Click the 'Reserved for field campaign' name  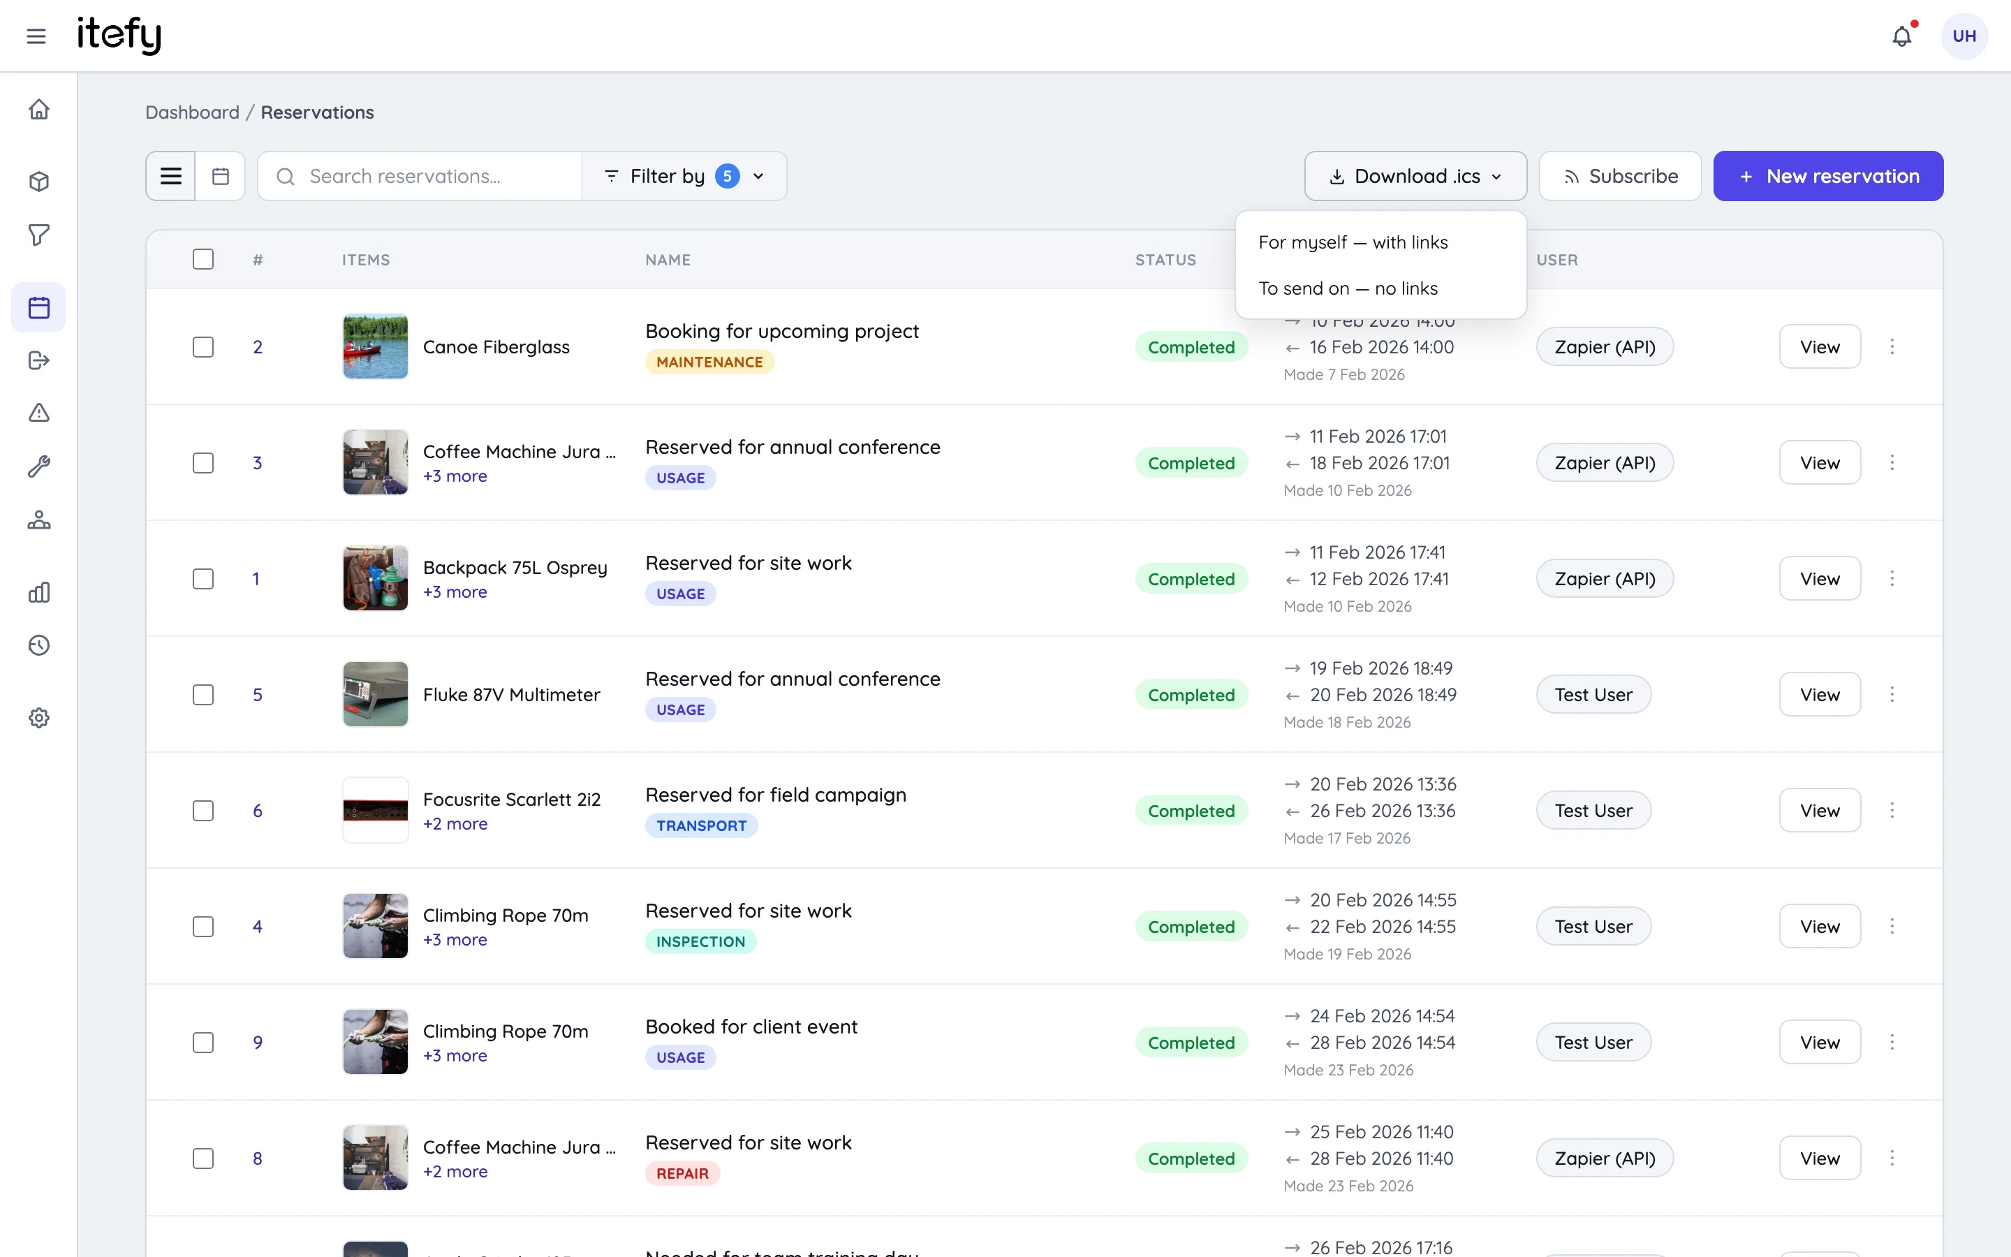click(775, 795)
